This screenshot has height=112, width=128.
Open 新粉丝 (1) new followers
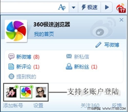click(86, 67)
